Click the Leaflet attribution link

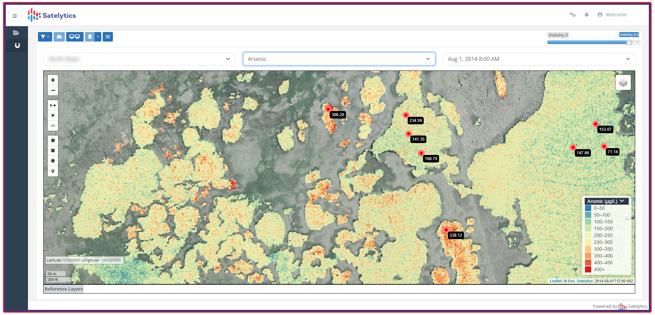(x=555, y=281)
